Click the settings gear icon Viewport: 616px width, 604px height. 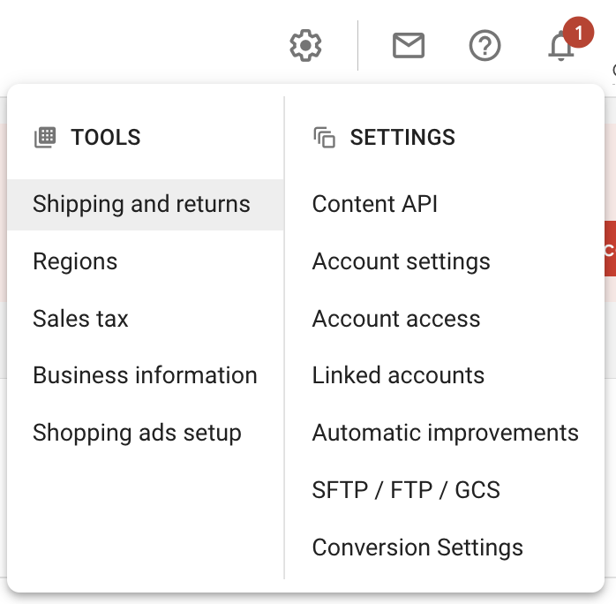(305, 46)
